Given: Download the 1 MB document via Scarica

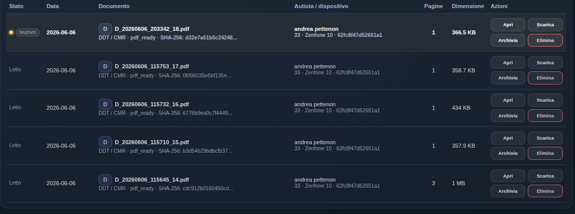Looking at the screenshot, I should [545, 176].
